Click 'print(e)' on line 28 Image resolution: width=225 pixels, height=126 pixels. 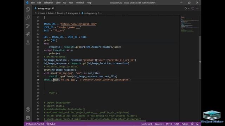coord(54,54)
